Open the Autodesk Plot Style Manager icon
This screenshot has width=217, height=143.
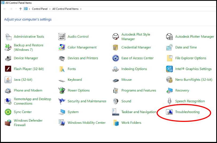pyautogui.click(x=115, y=37)
